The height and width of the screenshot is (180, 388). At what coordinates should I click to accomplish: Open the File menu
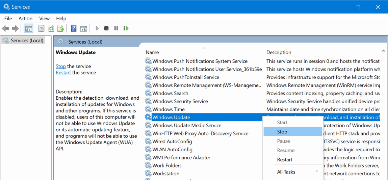tap(8, 18)
